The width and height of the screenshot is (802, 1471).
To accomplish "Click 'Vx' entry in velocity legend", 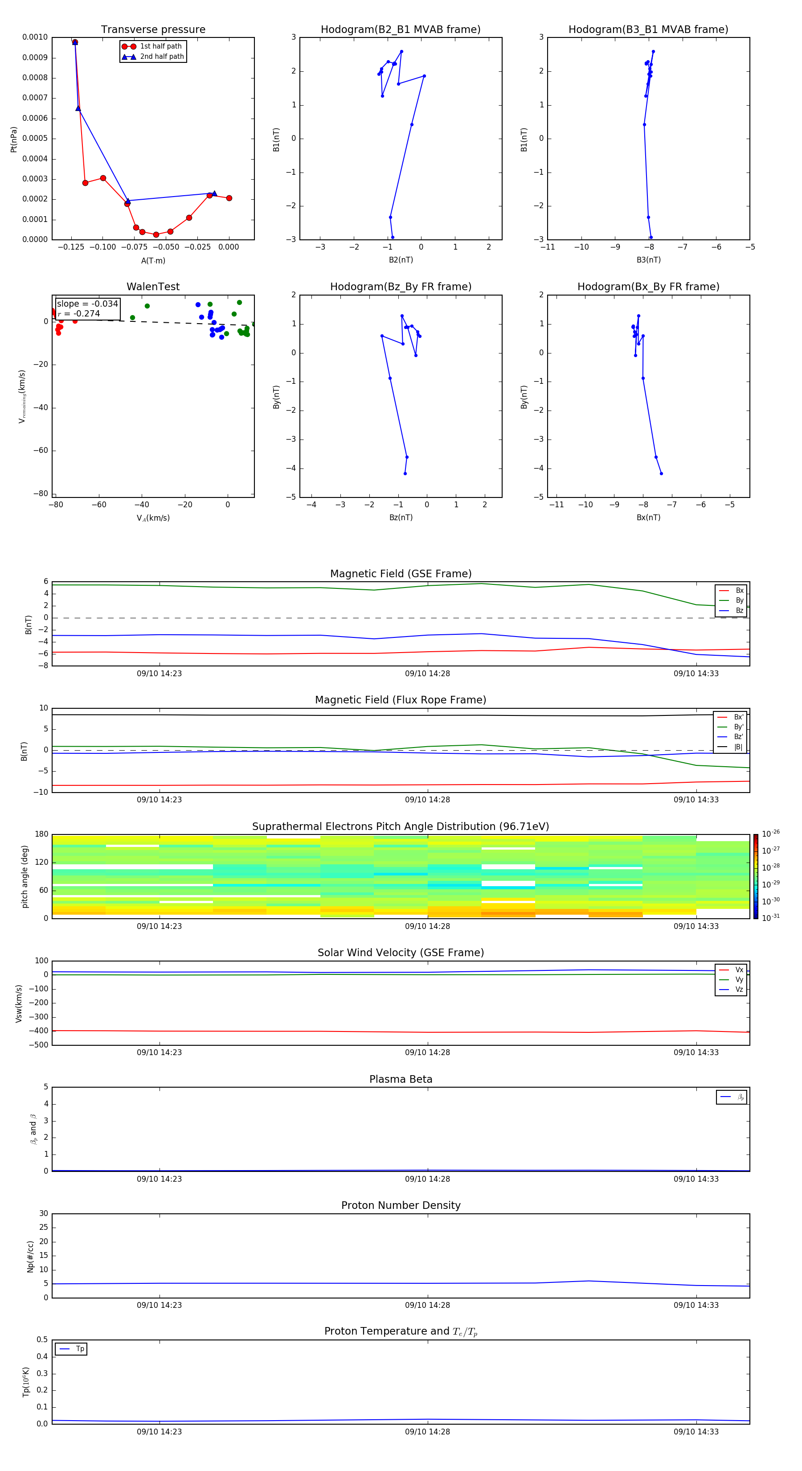I will 731,970.
